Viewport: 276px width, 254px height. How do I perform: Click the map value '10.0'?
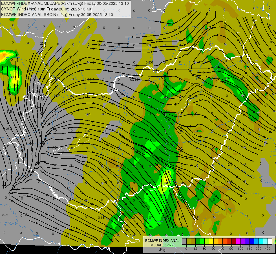(x=71, y=148)
